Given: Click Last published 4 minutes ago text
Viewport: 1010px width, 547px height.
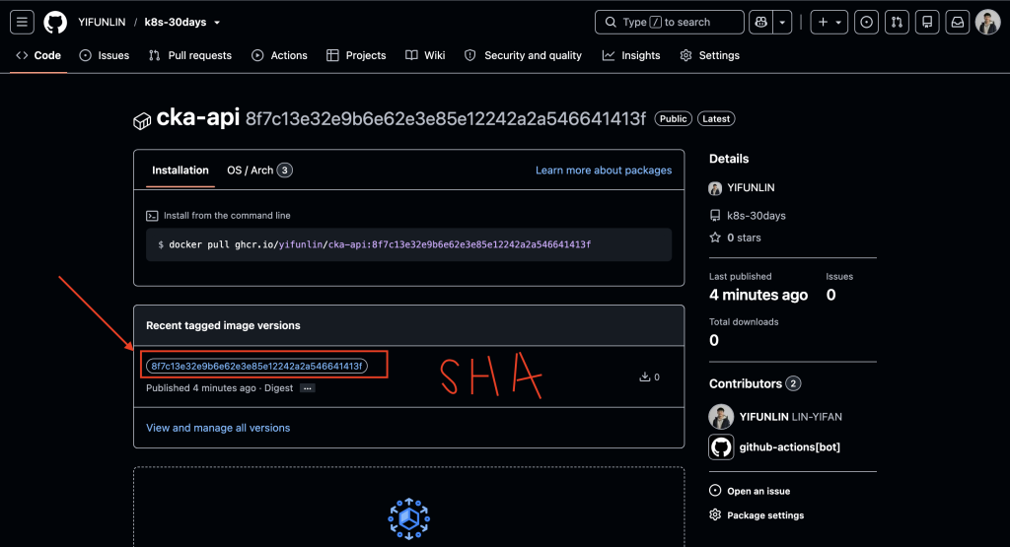Looking at the screenshot, I should 758,295.
